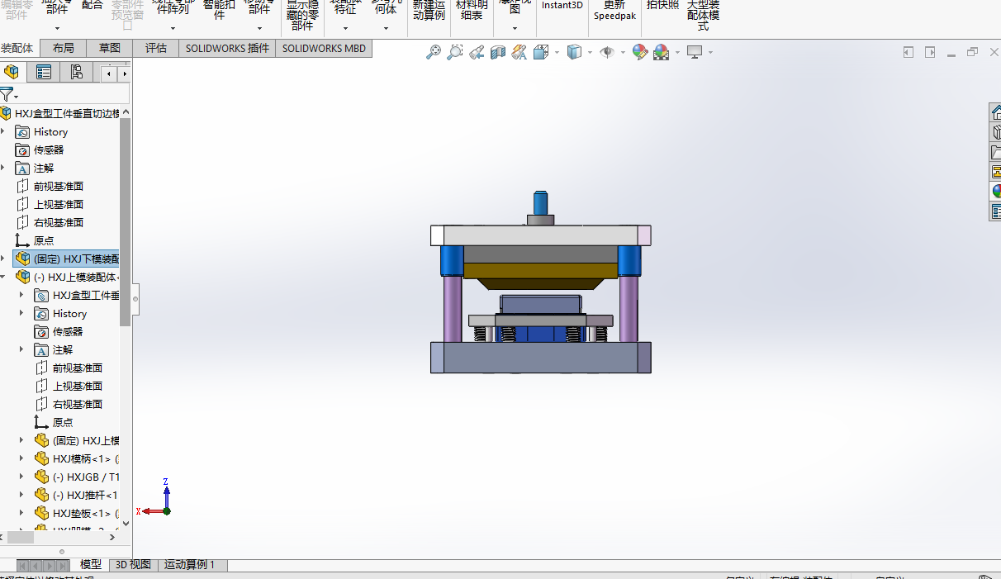Open the SOLIDWORKS MBD tab
Viewport: 1001px width, 579px height.
(x=324, y=49)
